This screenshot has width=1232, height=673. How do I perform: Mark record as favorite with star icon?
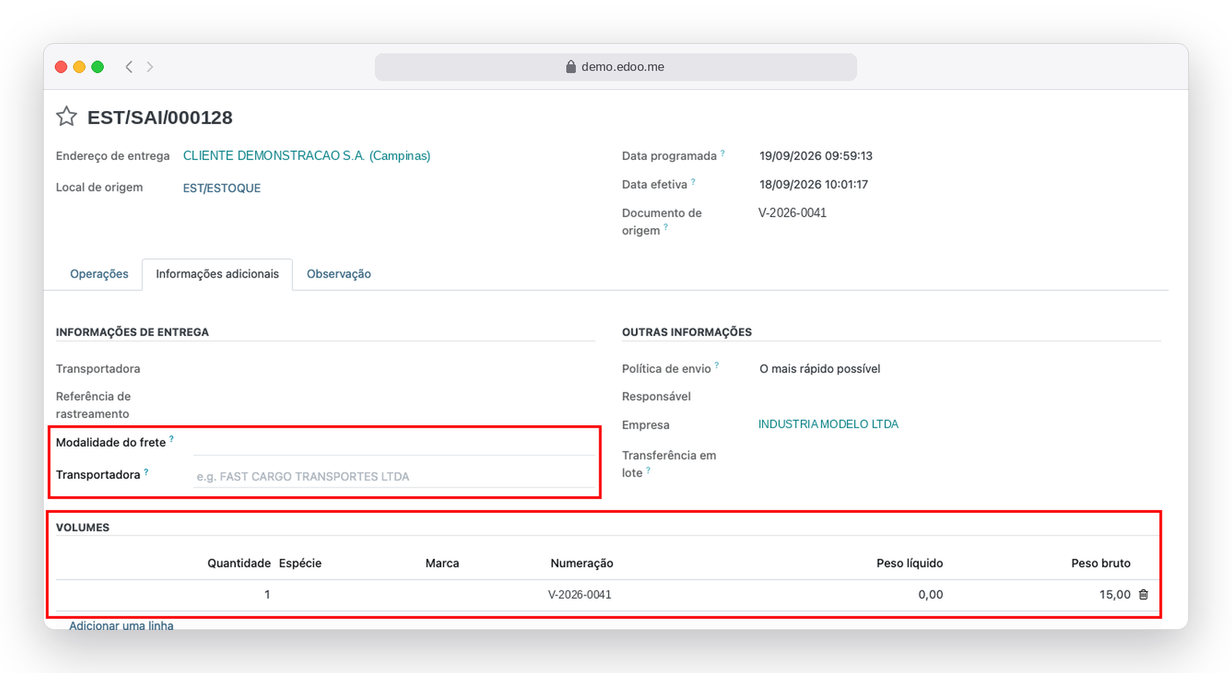click(66, 117)
